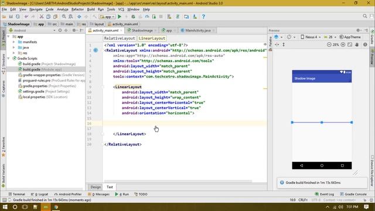The image size is (375, 211).
Task: Run the app with green play button
Action: click(120, 17)
